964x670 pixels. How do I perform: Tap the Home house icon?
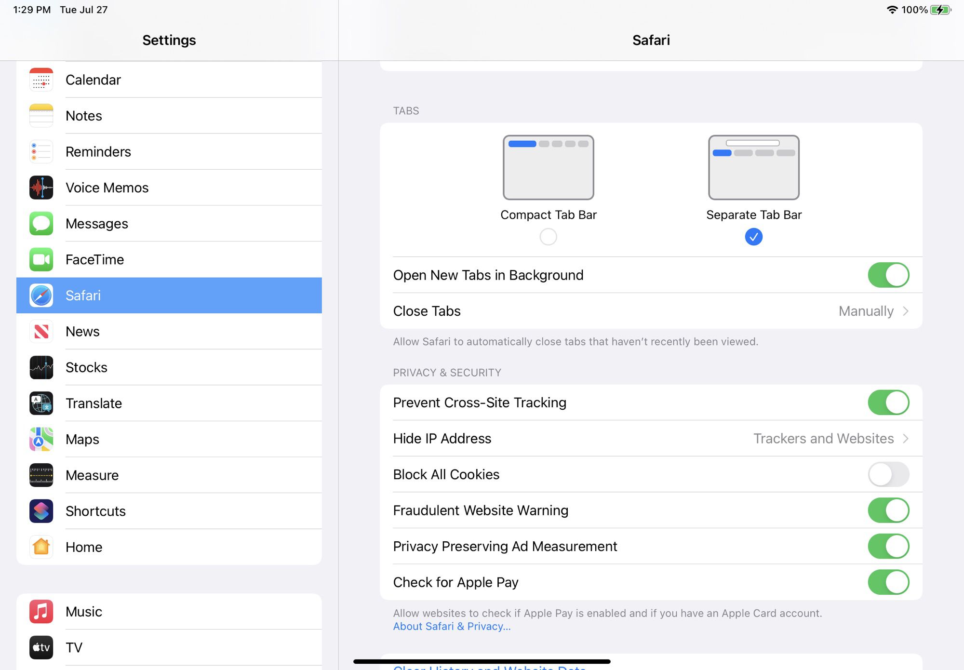[41, 547]
